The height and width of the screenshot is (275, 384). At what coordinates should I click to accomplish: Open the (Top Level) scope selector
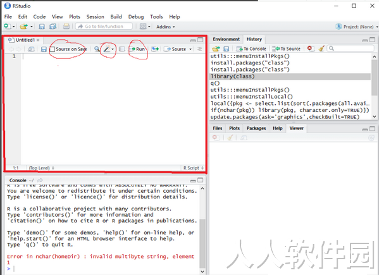click(x=41, y=168)
